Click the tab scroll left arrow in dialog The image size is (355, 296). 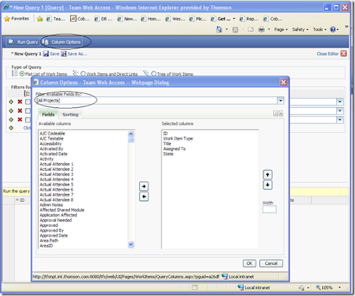point(275,113)
